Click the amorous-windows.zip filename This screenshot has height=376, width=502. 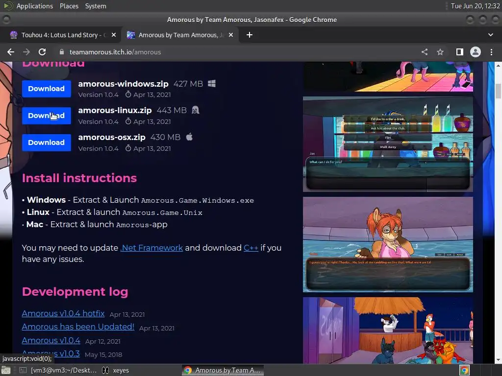pos(123,84)
